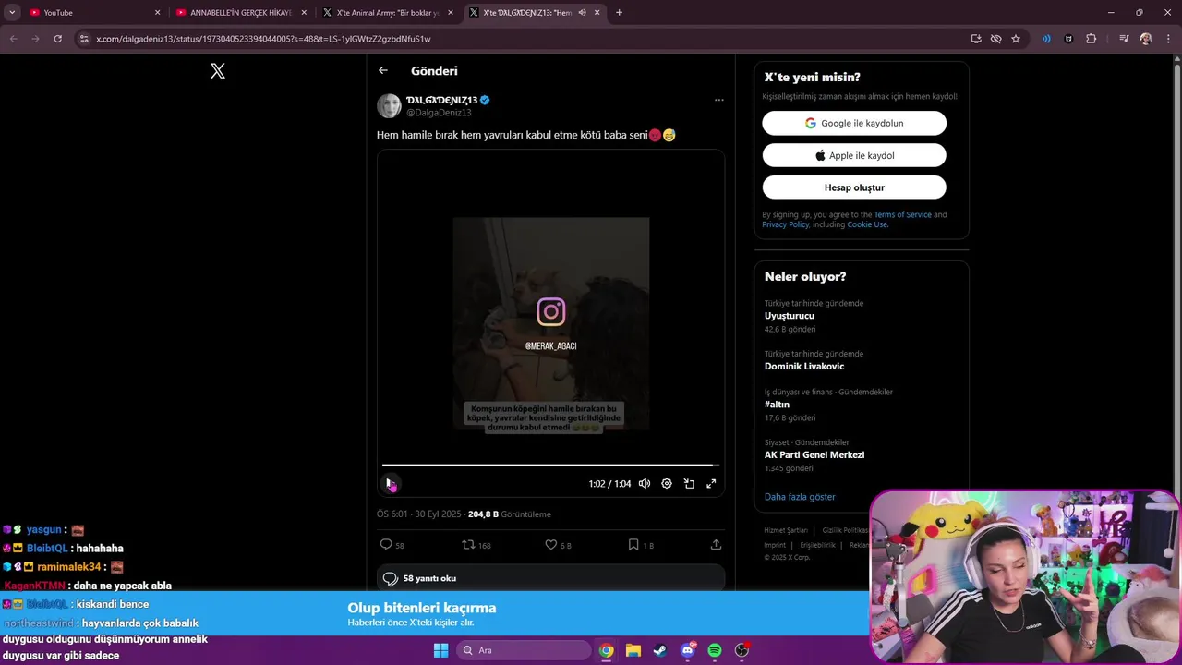Toggle picture-in-picture on the video player
Screen dimensions: 1182x665
689,483
